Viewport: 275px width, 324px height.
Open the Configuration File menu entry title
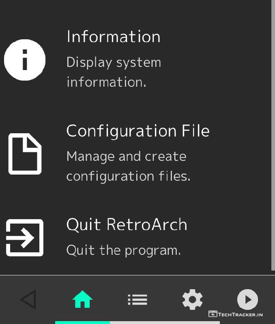(137, 131)
